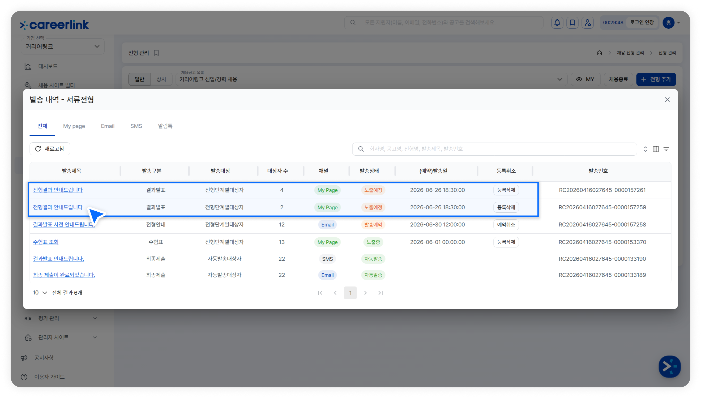Screen dimensions: 701x398
Task: Click the 채용 전형 관리 breadcrumb
Action: click(630, 53)
